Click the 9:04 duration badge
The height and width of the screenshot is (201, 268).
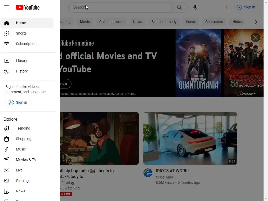point(232,161)
